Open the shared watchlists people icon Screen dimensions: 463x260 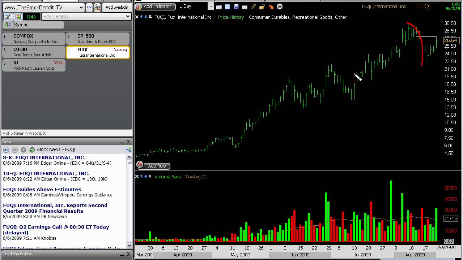(97, 7)
